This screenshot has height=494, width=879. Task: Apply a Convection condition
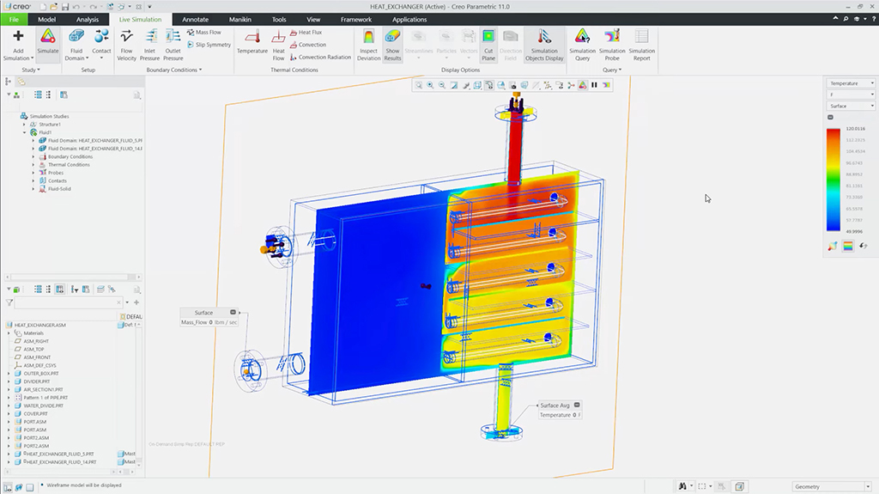tap(308, 45)
